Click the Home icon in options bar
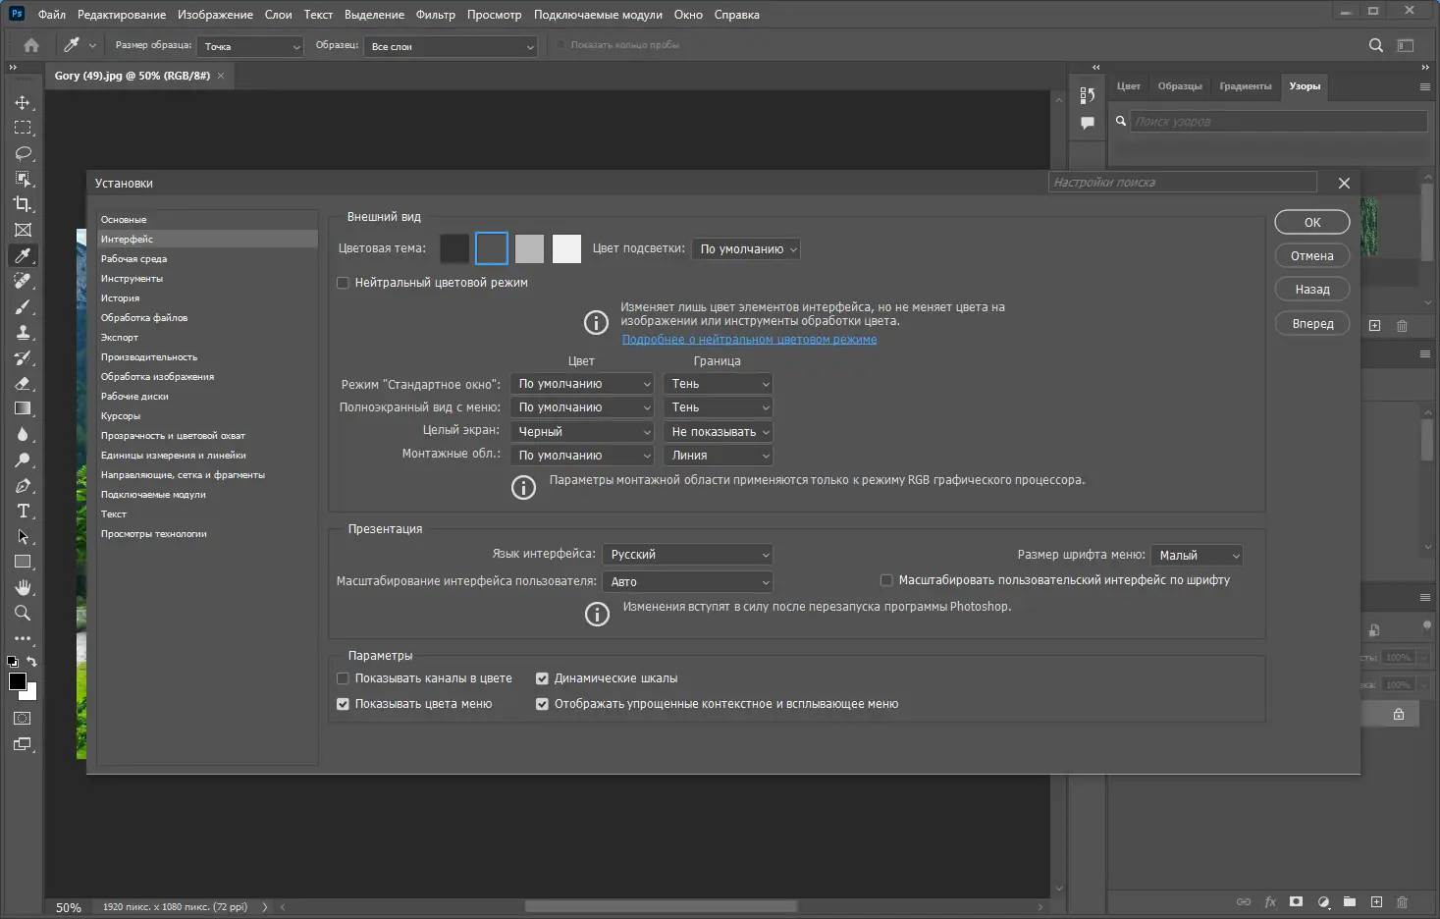 [x=31, y=45]
